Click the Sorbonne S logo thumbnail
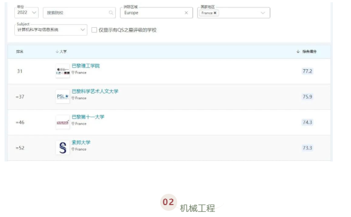 tap(62, 147)
